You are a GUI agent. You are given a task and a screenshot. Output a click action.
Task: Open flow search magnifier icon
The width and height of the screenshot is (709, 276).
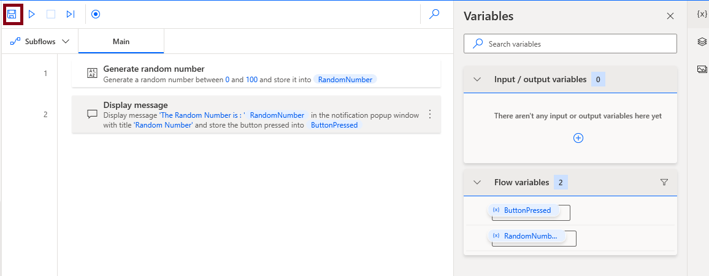[x=434, y=13]
